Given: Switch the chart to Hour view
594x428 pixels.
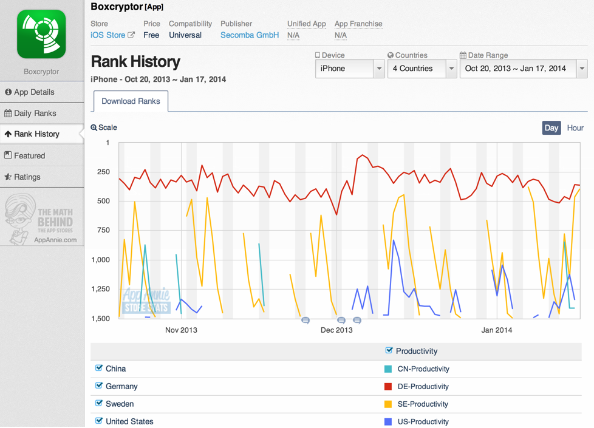Looking at the screenshot, I should click(x=575, y=127).
